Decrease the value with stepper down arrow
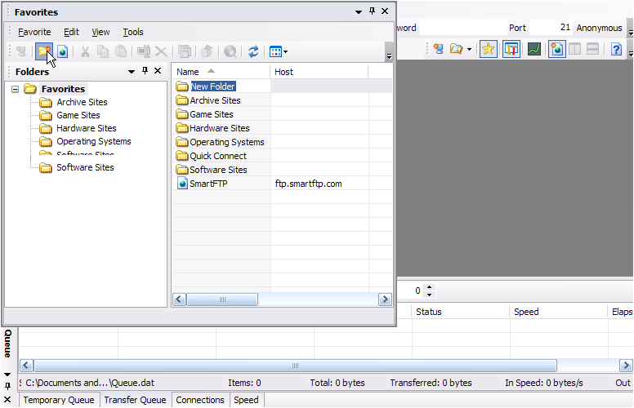 pos(430,295)
